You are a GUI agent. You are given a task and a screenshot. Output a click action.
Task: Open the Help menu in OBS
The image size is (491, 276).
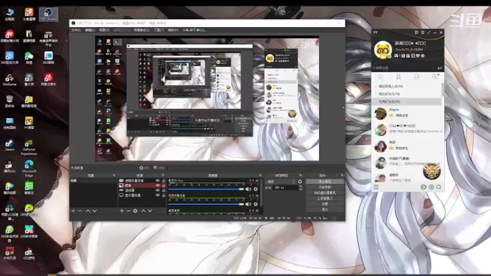click(173, 30)
